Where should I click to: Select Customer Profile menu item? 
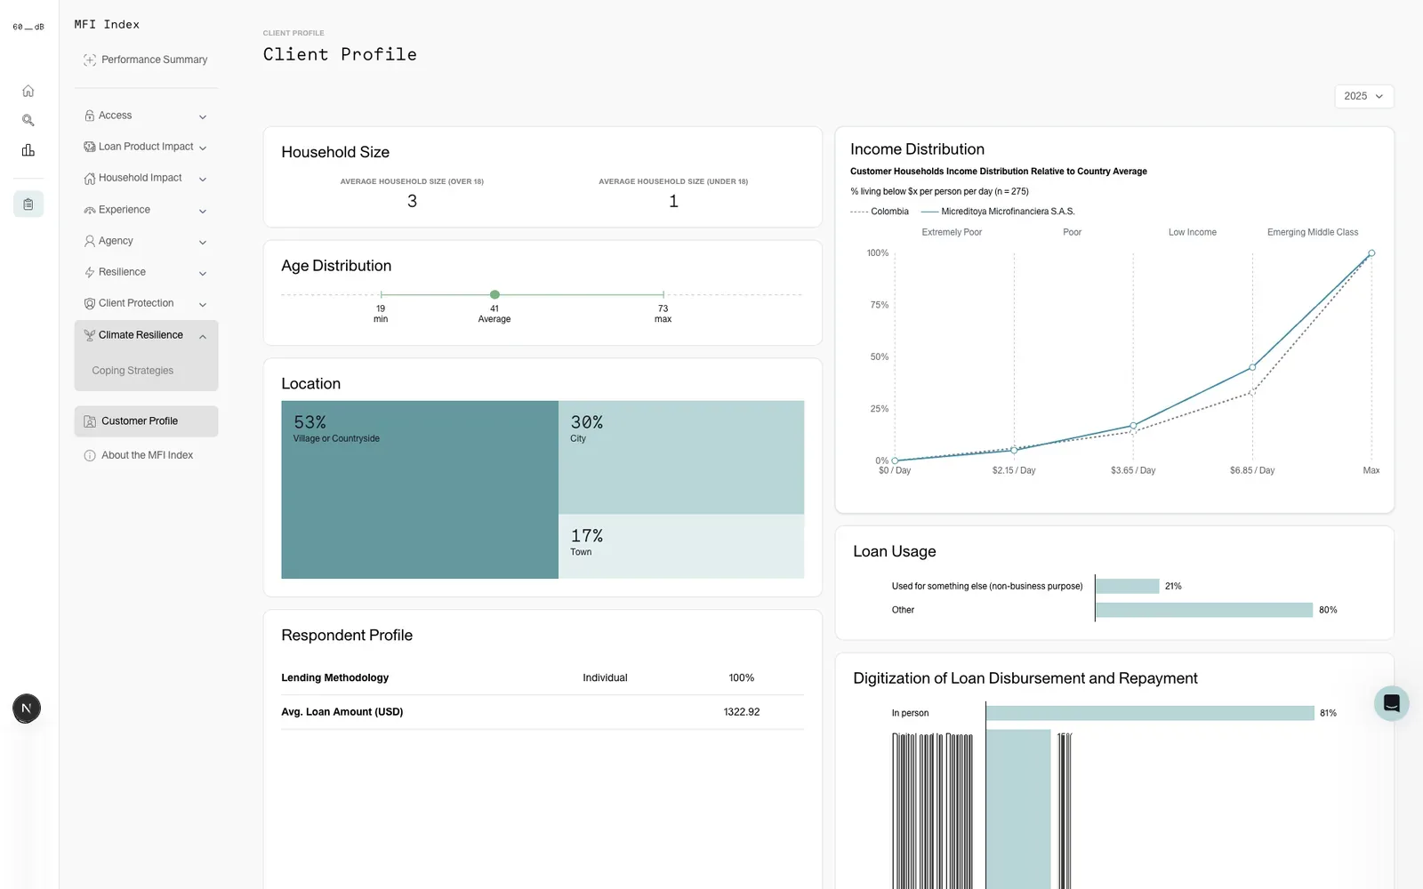146,421
